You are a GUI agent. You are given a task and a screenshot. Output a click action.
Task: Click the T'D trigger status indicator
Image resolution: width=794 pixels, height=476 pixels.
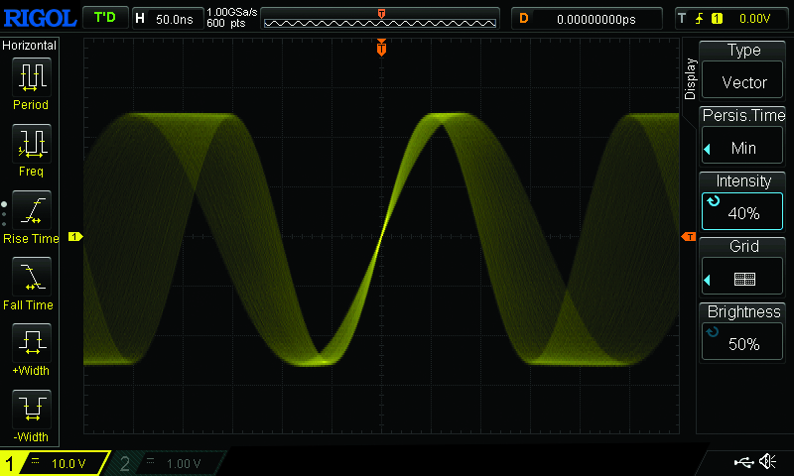(104, 18)
